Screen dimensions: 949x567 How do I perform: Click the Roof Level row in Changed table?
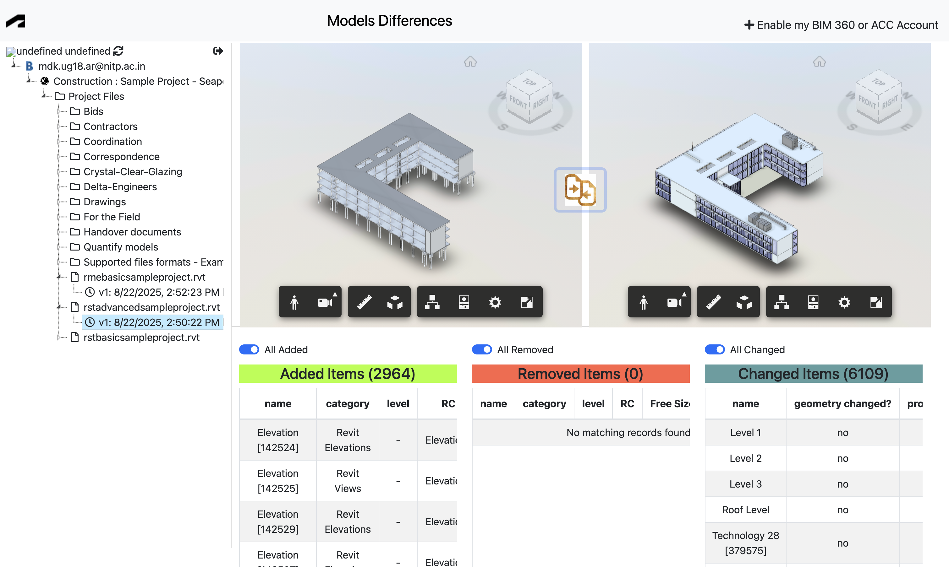[x=746, y=510]
